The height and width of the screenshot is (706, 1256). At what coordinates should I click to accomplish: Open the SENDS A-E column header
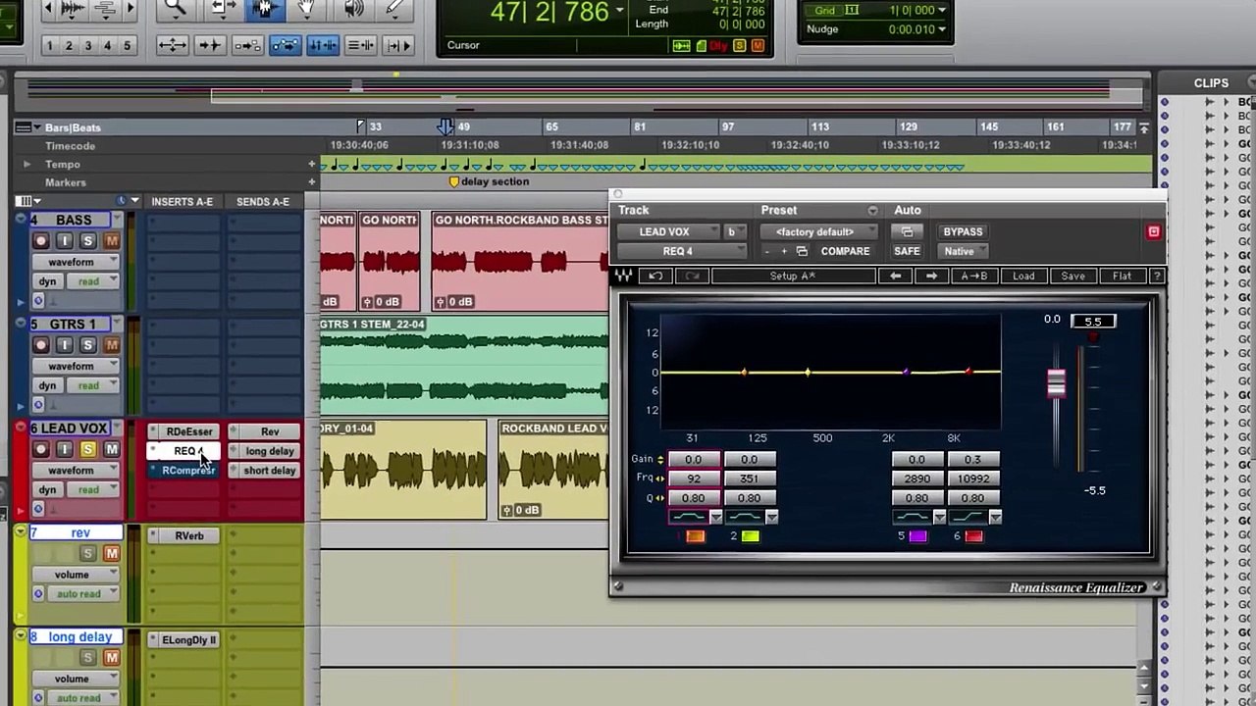coord(262,202)
